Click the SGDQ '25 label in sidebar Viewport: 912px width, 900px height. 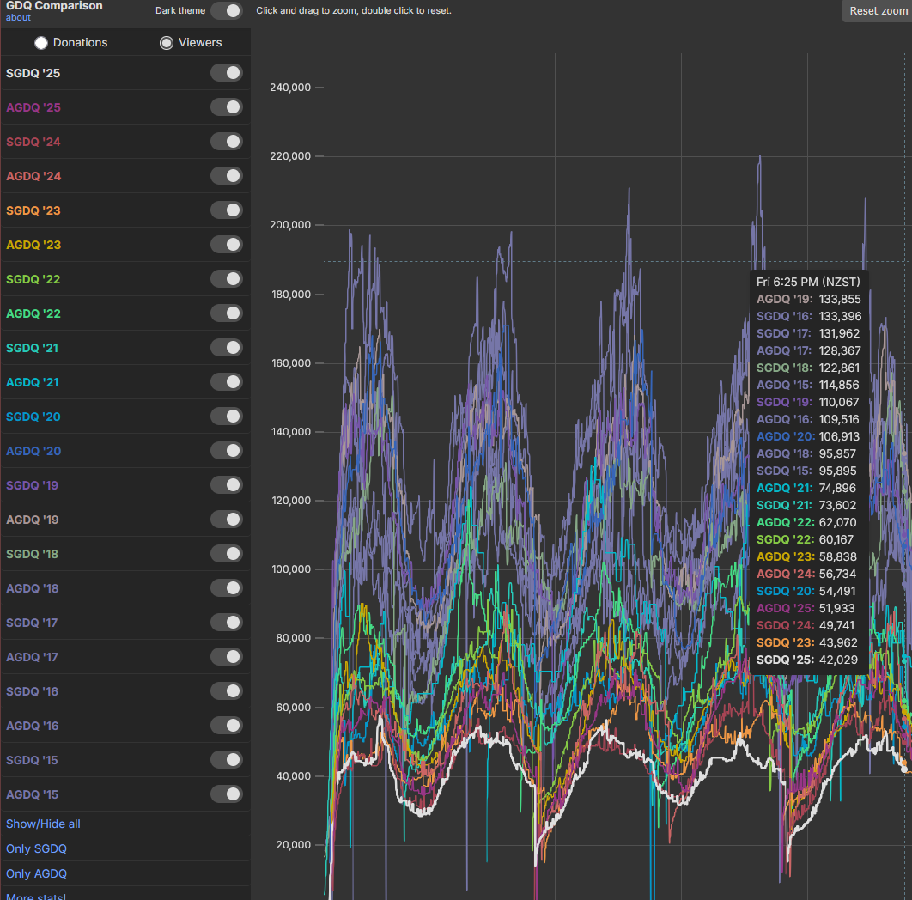33,73
